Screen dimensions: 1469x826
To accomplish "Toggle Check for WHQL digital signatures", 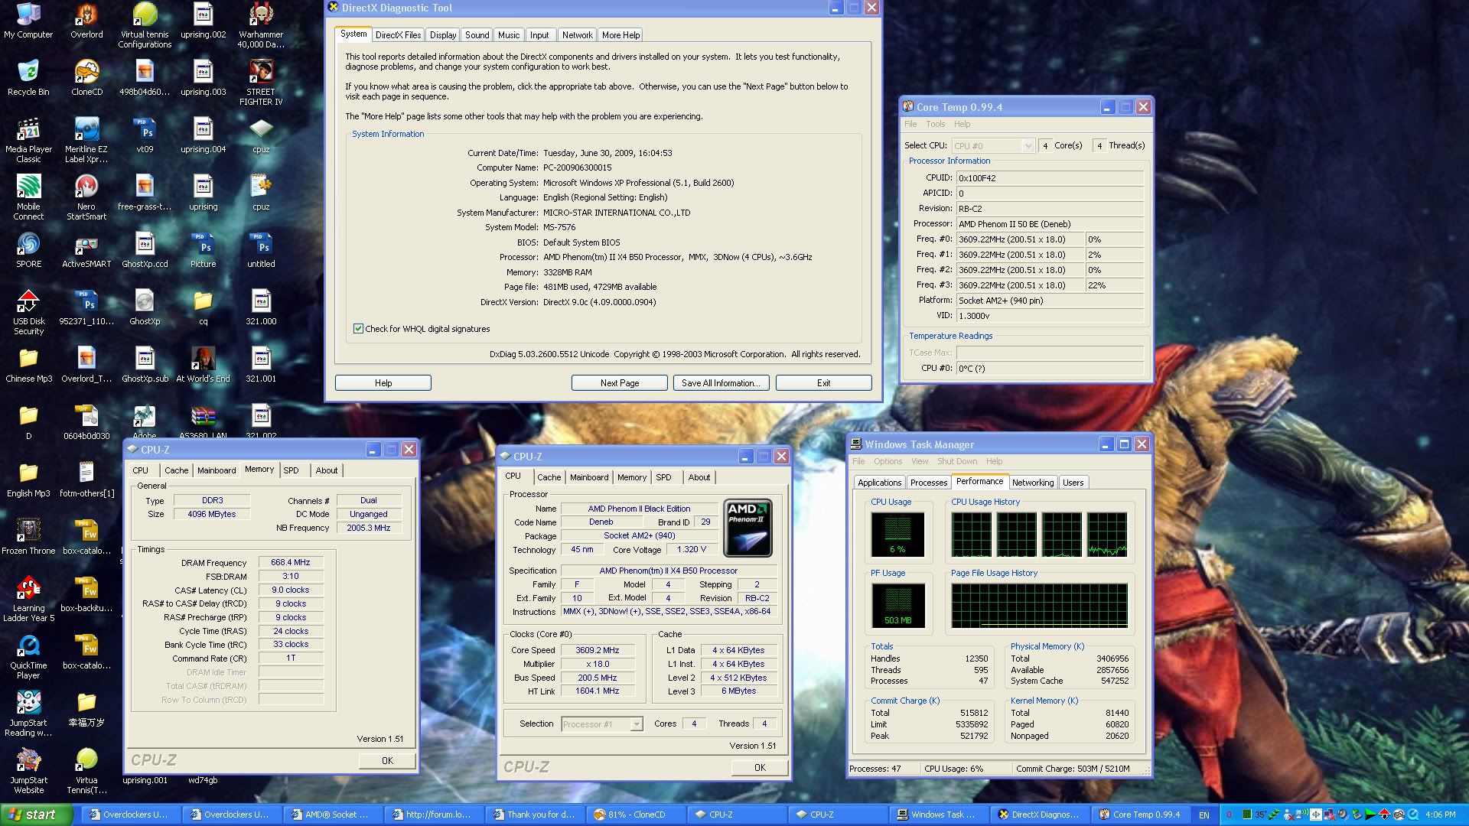I will (358, 329).
